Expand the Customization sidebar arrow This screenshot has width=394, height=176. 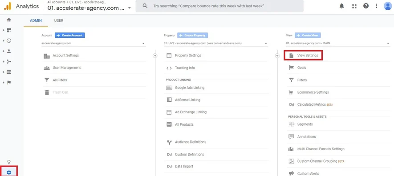coord(4,30)
